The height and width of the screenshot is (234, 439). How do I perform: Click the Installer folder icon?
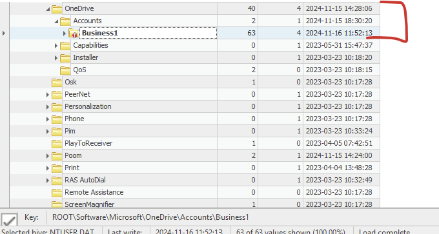pyautogui.click(x=65, y=58)
